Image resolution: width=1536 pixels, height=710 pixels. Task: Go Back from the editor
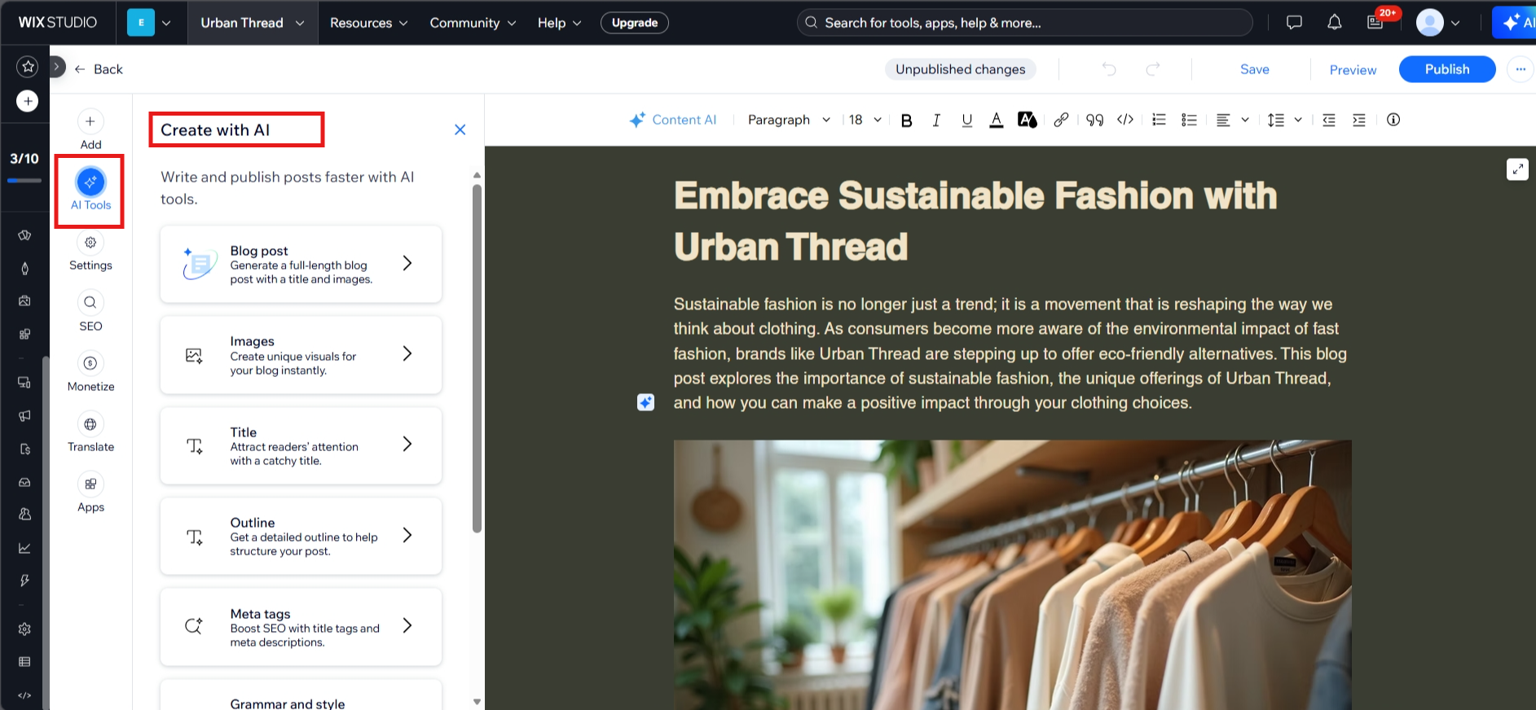click(x=99, y=69)
